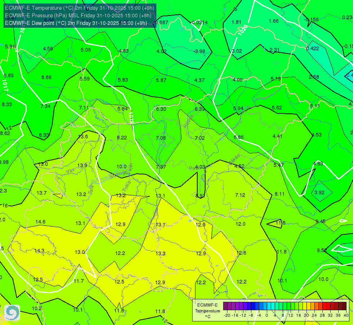The image size is (353, 325).
Task: Click the dew point value 14.3
Action: pyautogui.click(x=39, y=251)
